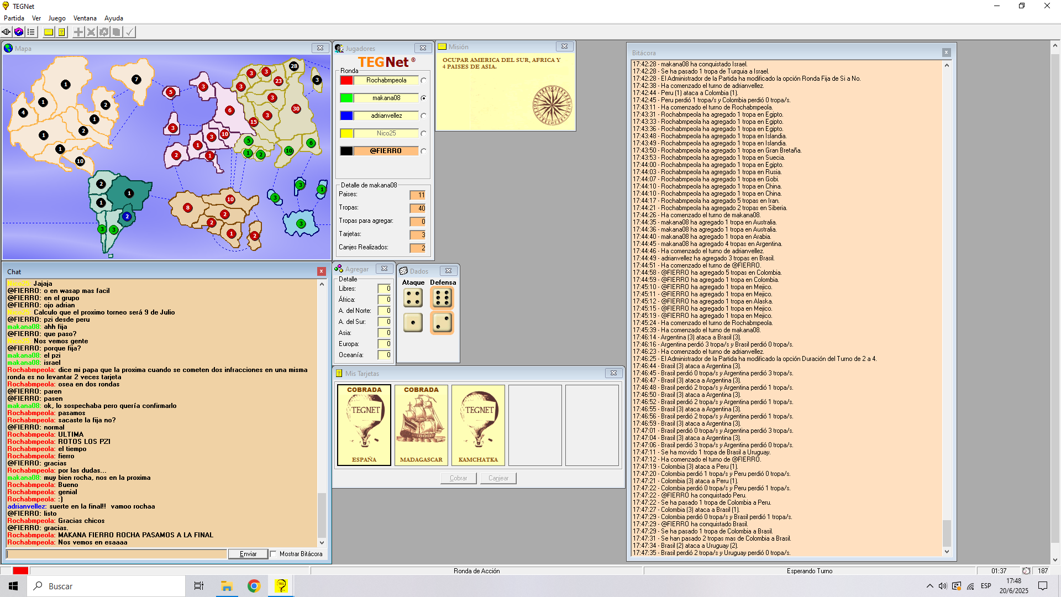Click the map troop marker showing 28
Image resolution: width=1061 pixels, height=597 pixels.
[x=294, y=66]
